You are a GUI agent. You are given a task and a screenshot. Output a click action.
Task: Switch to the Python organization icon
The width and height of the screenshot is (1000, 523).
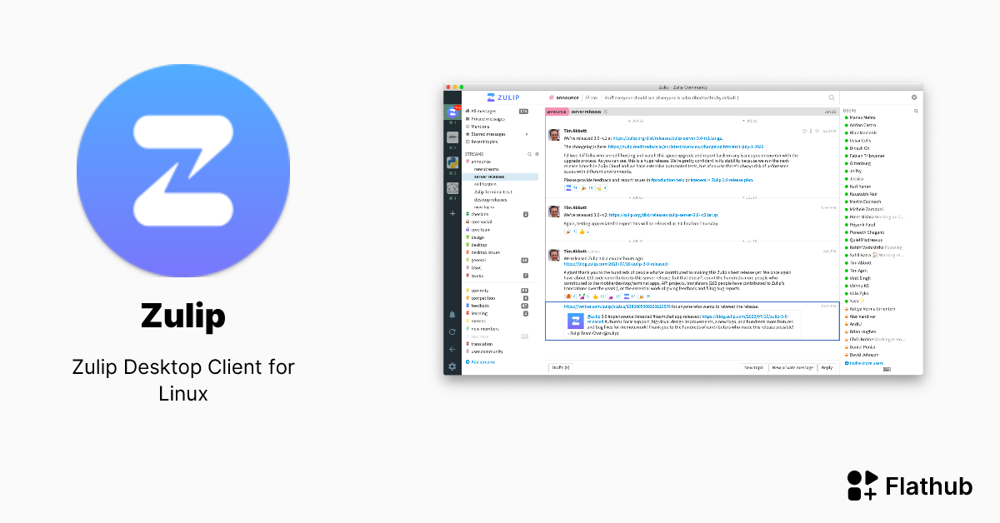(x=452, y=162)
